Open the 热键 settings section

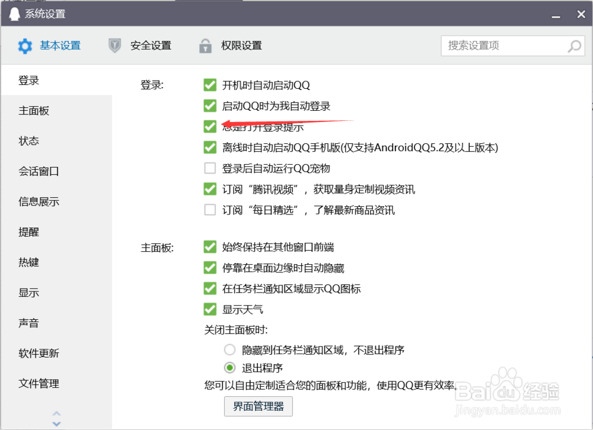click(28, 262)
